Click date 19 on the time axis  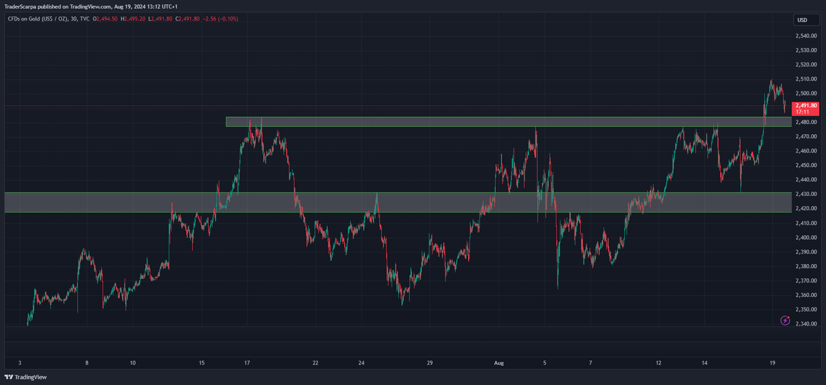pyautogui.click(x=772, y=362)
